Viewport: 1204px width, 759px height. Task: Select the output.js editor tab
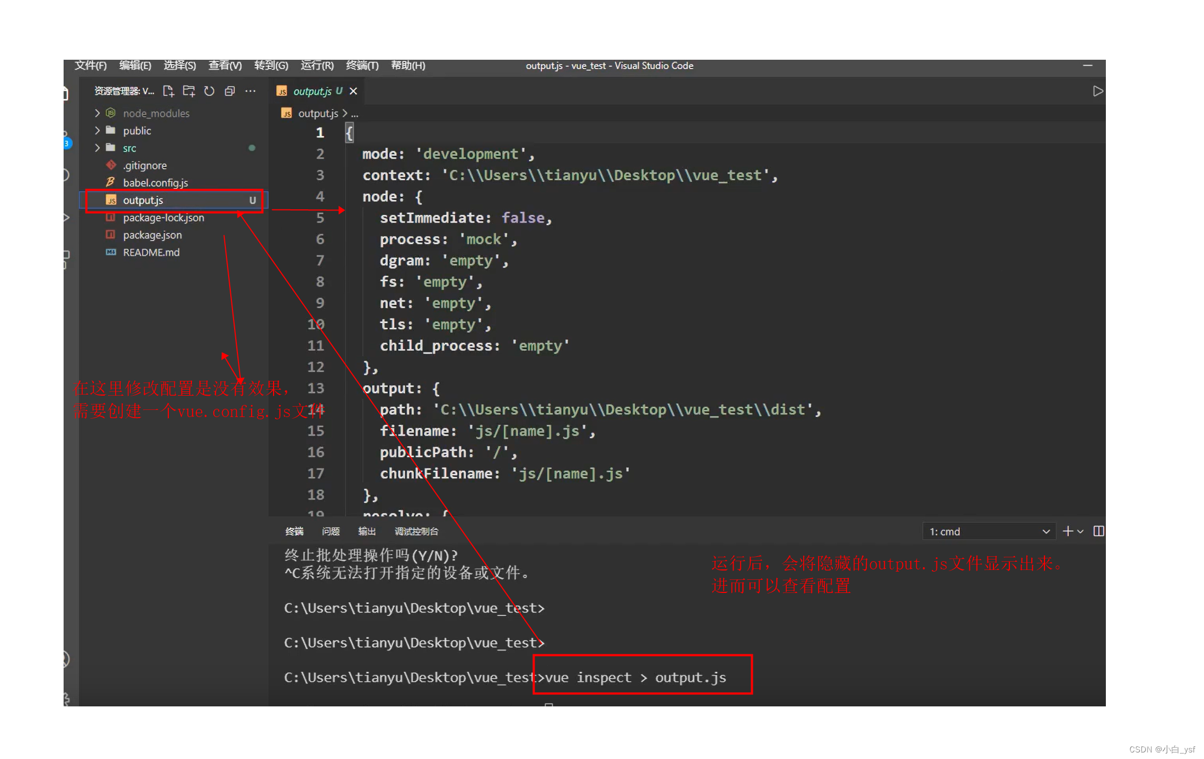coord(316,91)
